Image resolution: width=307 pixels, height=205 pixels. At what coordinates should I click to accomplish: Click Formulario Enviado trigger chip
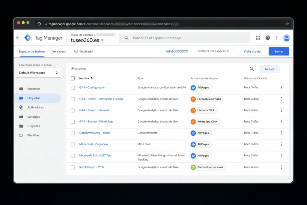click(207, 99)
